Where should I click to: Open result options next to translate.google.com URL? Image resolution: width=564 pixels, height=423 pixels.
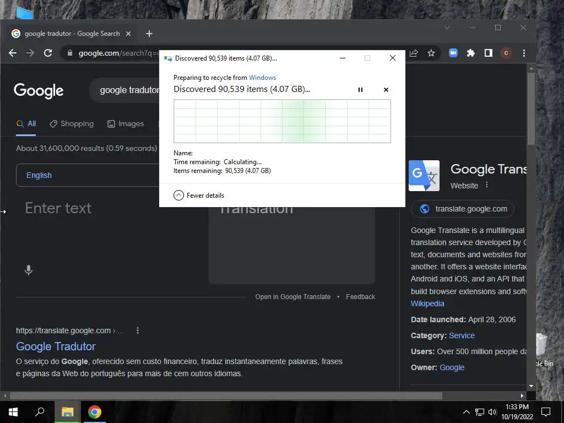click(x=137, y=330)
